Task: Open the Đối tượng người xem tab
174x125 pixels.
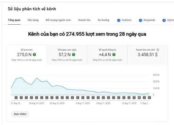Action: point(58,20)
